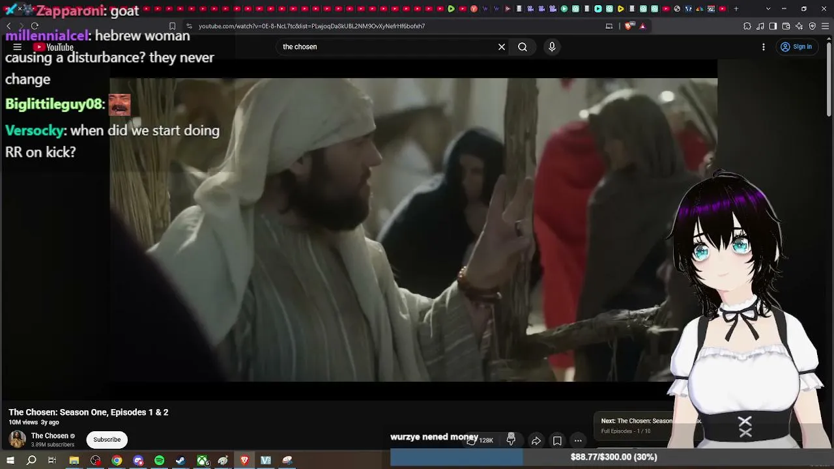The width and height of the screenshot is (834, 469).
Task: Open Google Chrome from taskbar
Action: tap(117, 461)
